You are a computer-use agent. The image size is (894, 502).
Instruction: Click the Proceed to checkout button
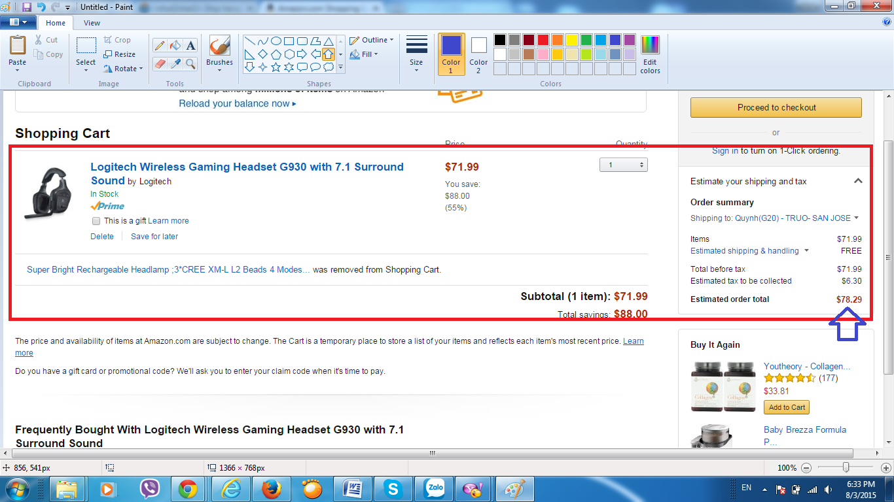[776, 107]
